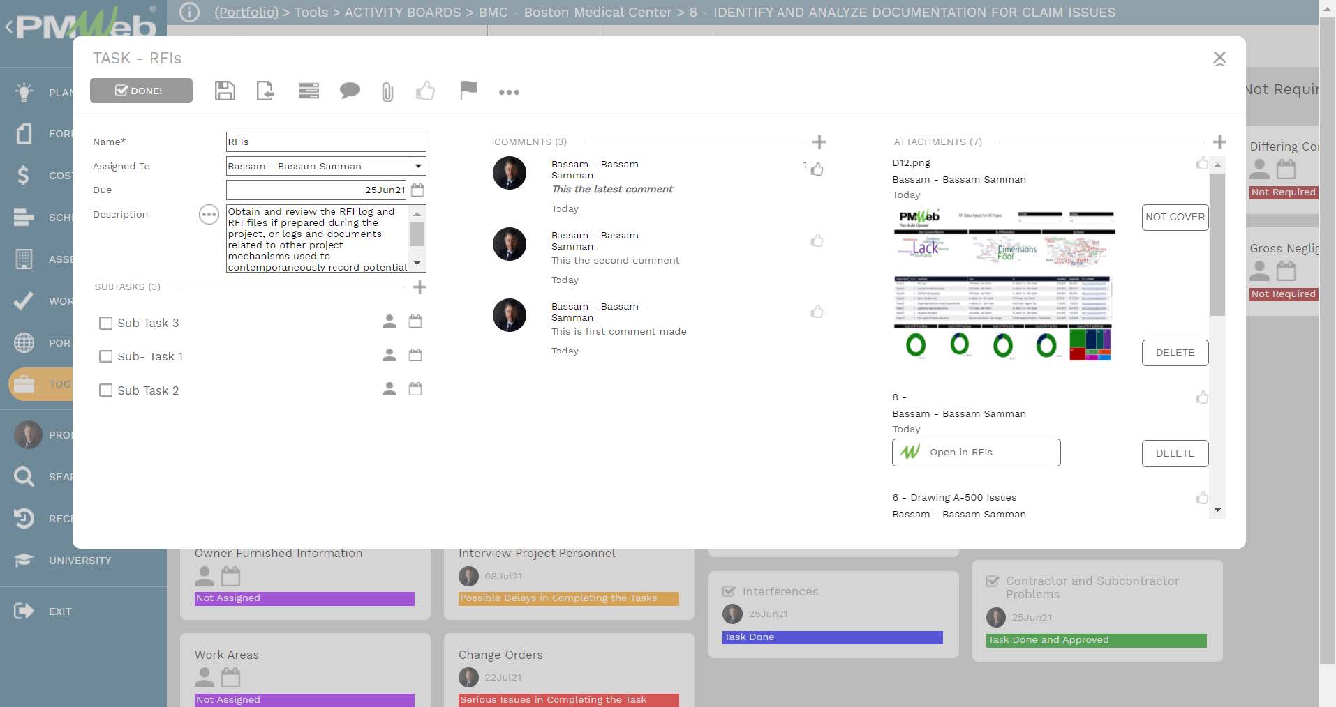Screen dimensions: 1336x707
Task: Click the paperclip attachment toolbar icon
Action: [387, 91]
